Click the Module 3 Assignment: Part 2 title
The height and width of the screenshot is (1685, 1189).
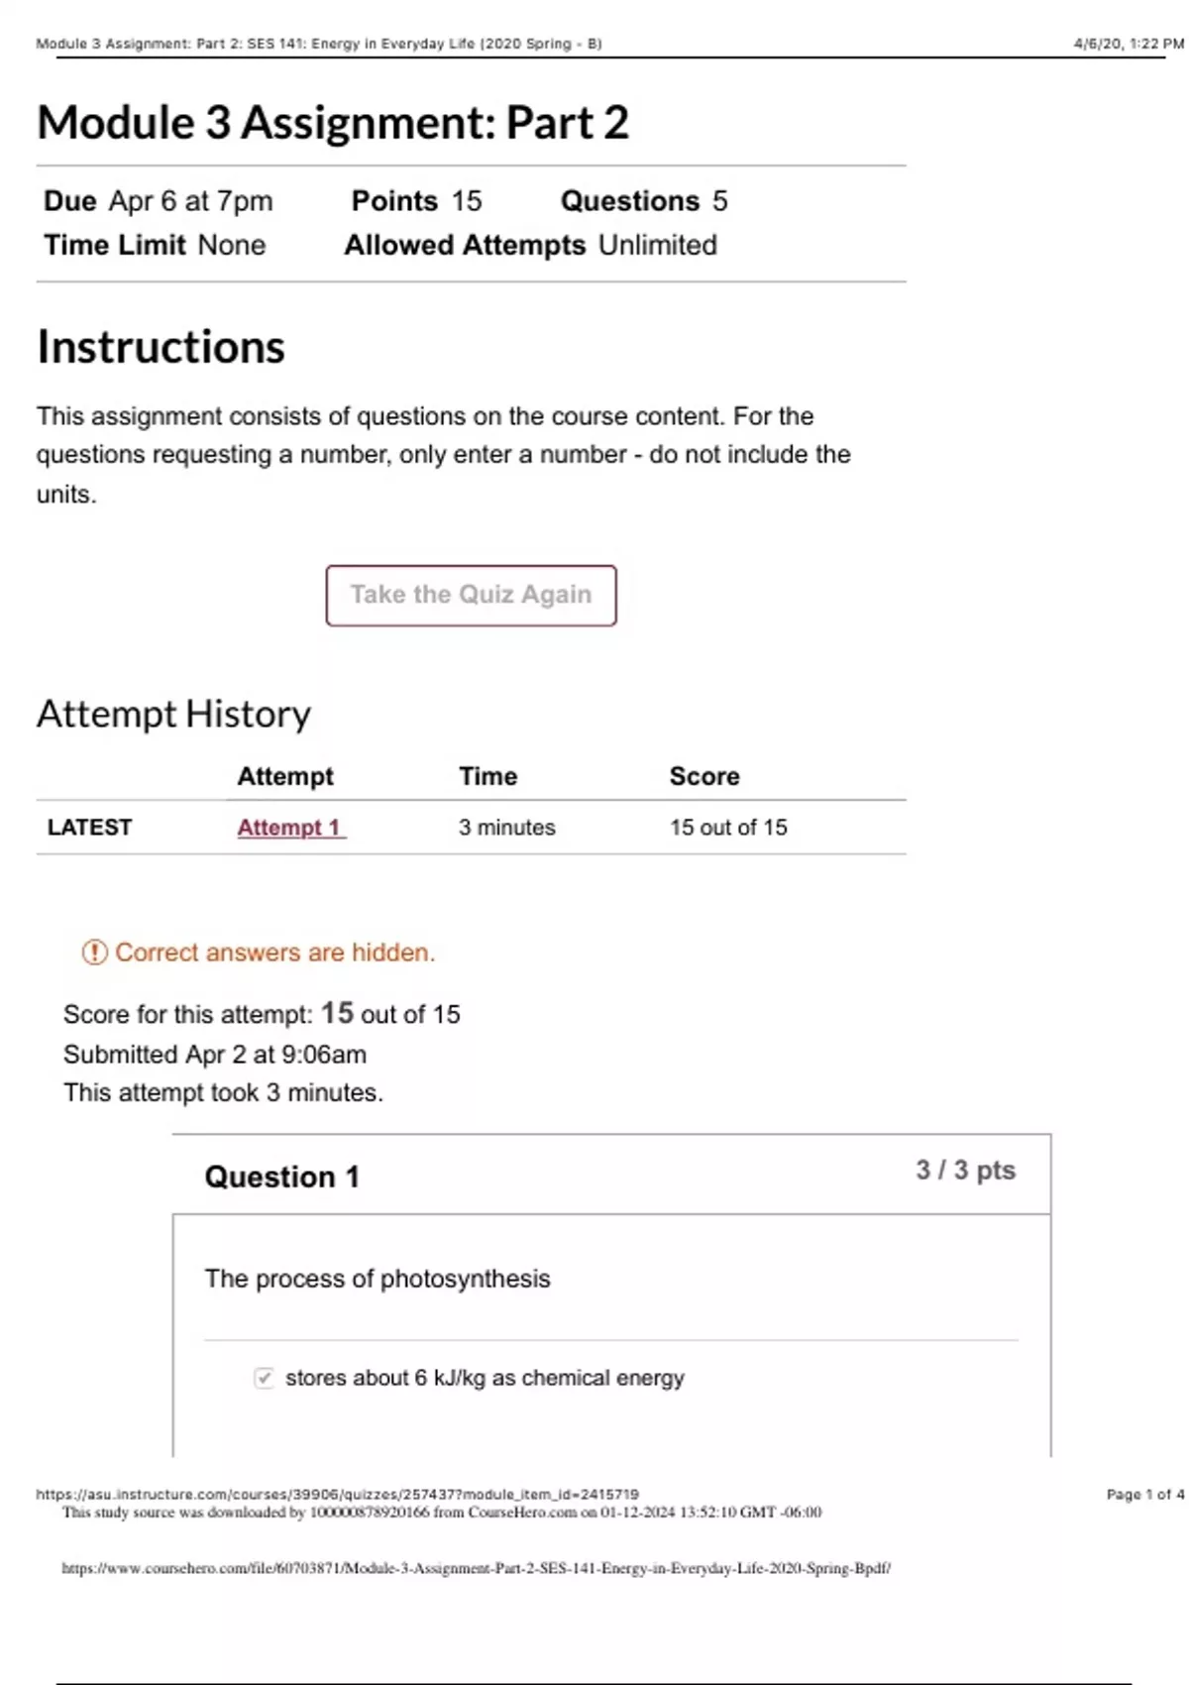click(x=333, y=123)
